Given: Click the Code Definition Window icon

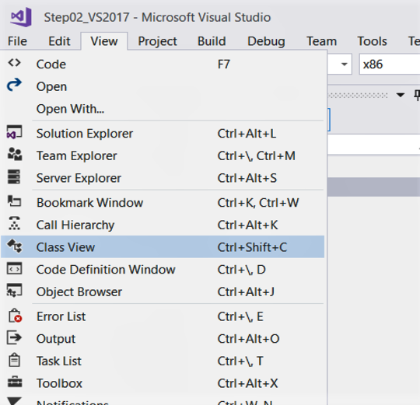Looking at the screenshot, I should (14, 268).
